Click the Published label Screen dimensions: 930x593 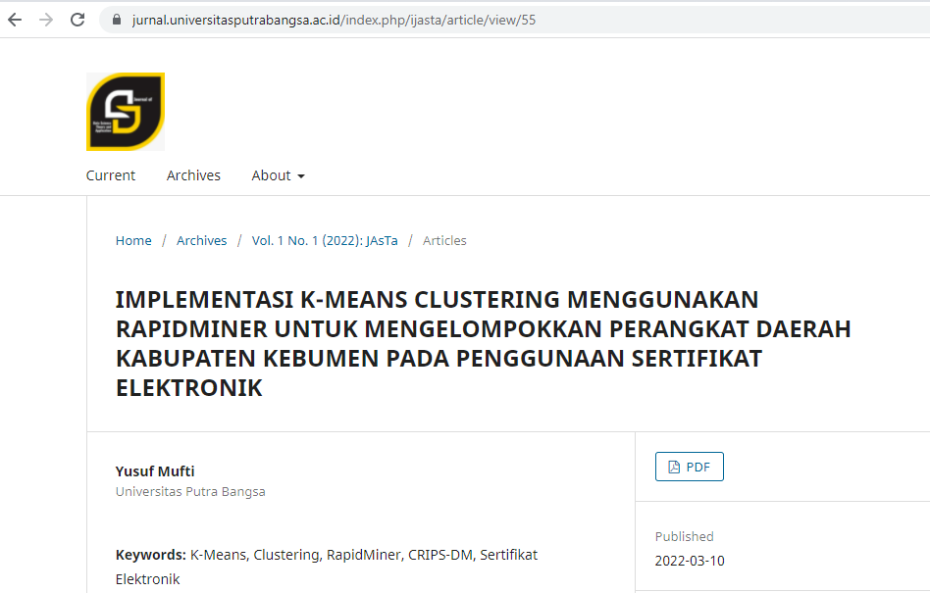pos(685,536)
